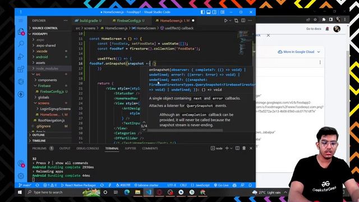The width and height of the screenshot is (359, 202).
Task: Open File Explorer from the taskbar
Action: (x=137, y=192)
